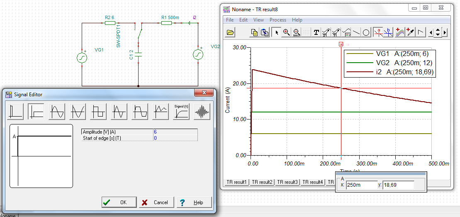Image resolution: width=460 pixels, height=217 pixels.
Task: Select the Text tool in the toolbar
Action: (316, 32)
